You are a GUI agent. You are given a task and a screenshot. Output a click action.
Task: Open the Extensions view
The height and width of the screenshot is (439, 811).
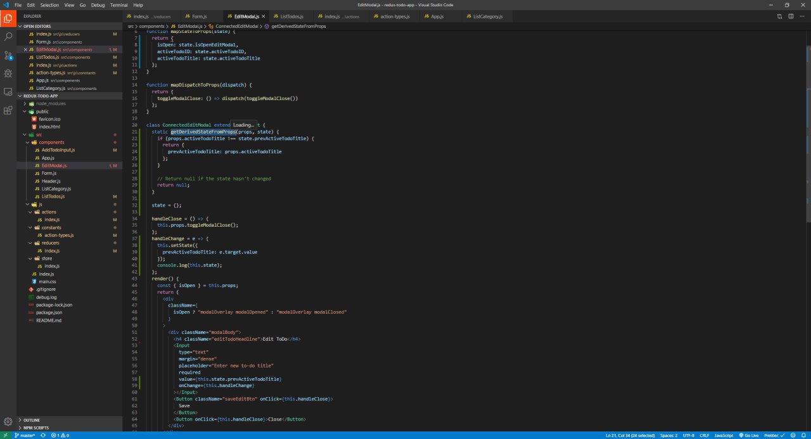pyautogui.click(x=8, y=110)
